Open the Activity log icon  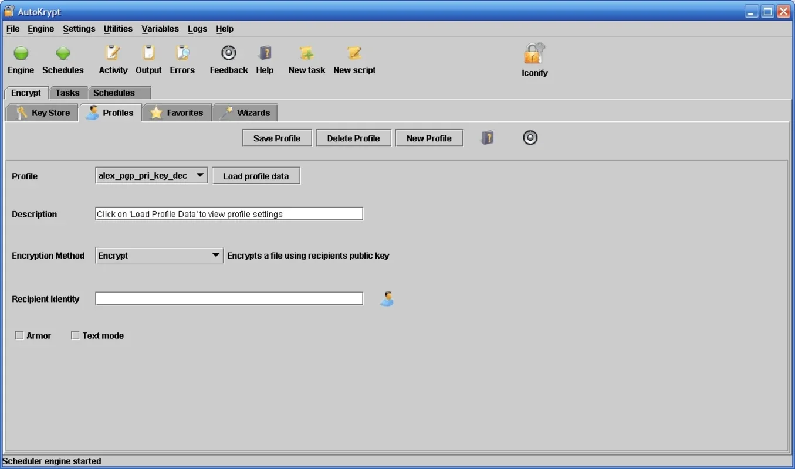113,53
